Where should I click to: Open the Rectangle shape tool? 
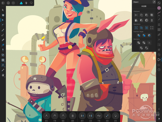click(x=3, y=60)
